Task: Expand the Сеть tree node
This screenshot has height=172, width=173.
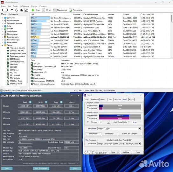Action: click(x=2, y=26)
